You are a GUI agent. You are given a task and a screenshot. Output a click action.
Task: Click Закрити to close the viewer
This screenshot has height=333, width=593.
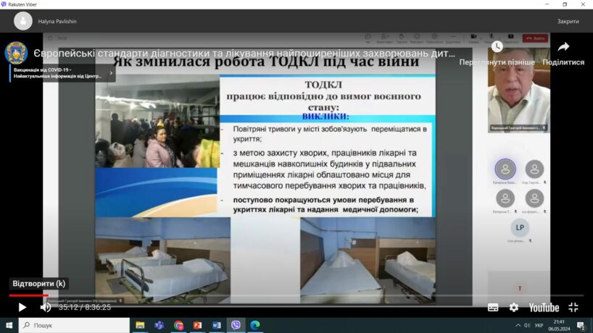568,22
